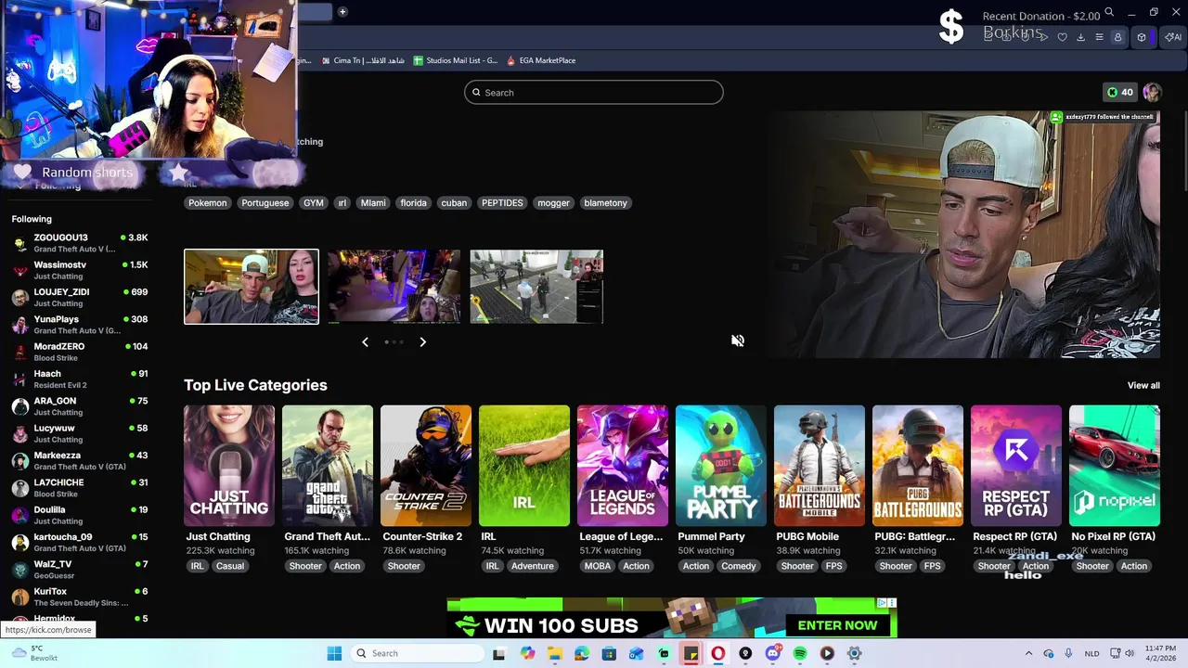Open Lucywuw channel in Following list
The width and height of the screenshot is (1188, 668).
[81, 433]
